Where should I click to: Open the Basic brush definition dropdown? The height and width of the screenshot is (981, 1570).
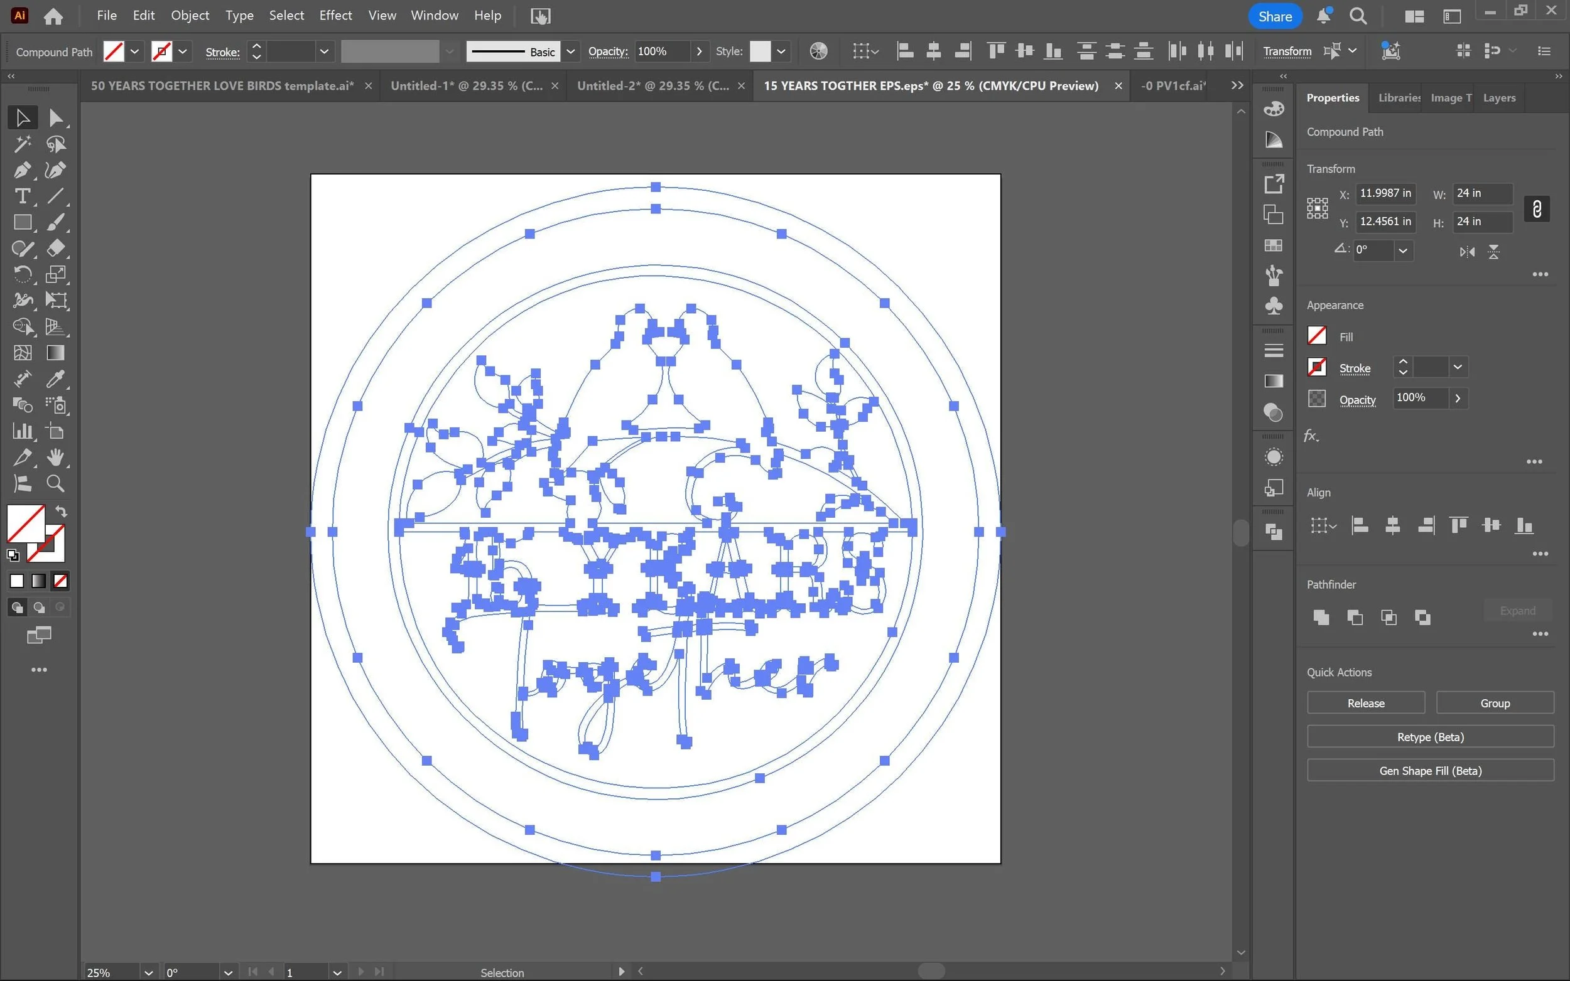pos(570,51)
